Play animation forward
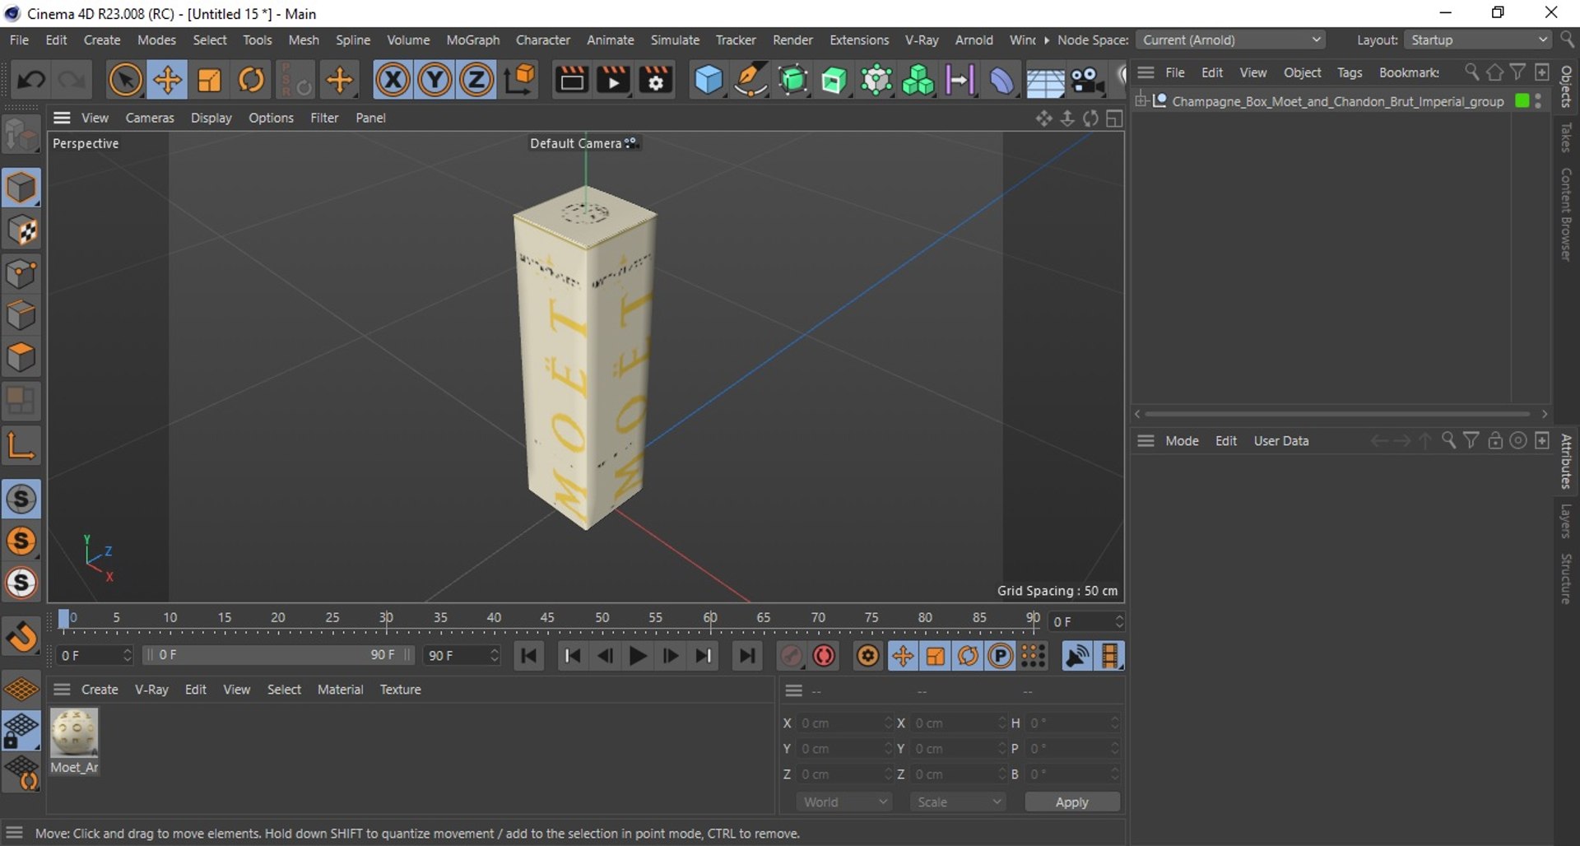This screenshot has width=1580, height=846. tap(637, 656)
